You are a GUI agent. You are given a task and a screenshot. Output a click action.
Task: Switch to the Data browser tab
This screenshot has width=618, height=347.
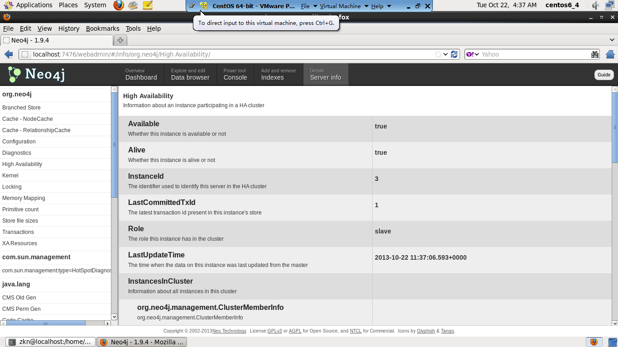click(190, 74)
